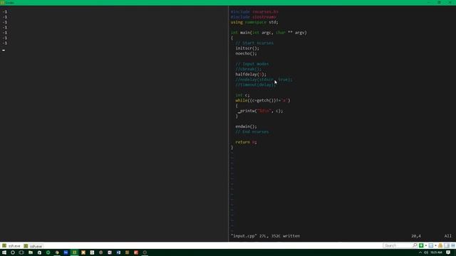Click the blue window icon in the bottom toolbar
The image size is (456, 256).
pyautogui.click(x=431, y=245)
